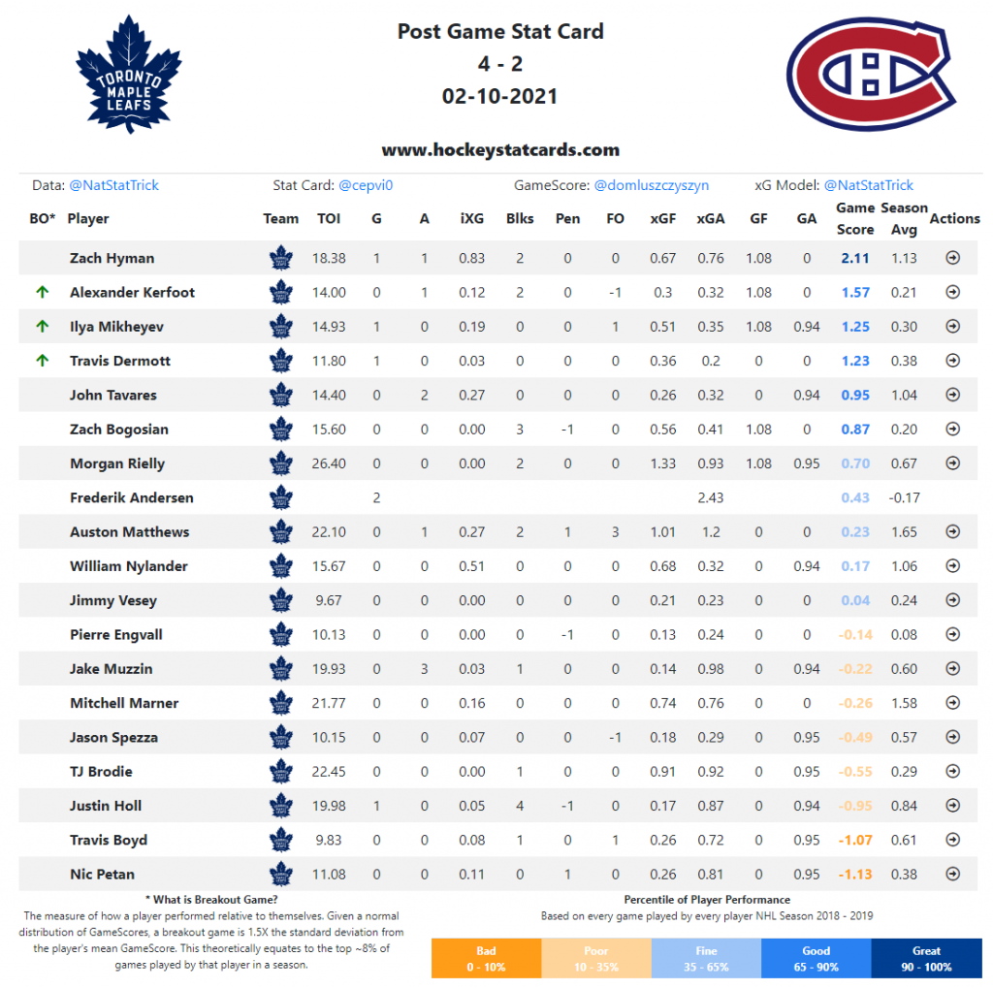Sort by the TOI column header

tap(329, 218)
